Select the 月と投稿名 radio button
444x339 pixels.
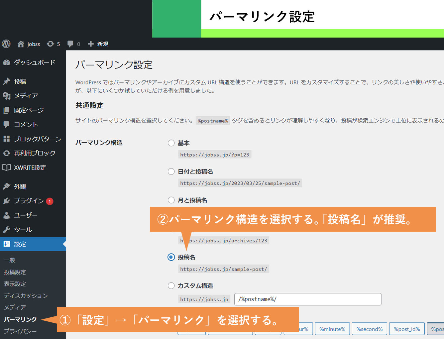tap(171, 200)
